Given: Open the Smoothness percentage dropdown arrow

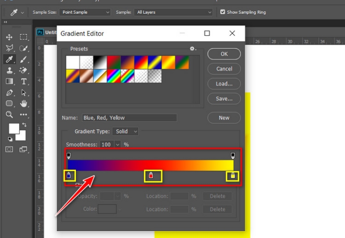Looking at the screenshot, I should pos(117,145).
